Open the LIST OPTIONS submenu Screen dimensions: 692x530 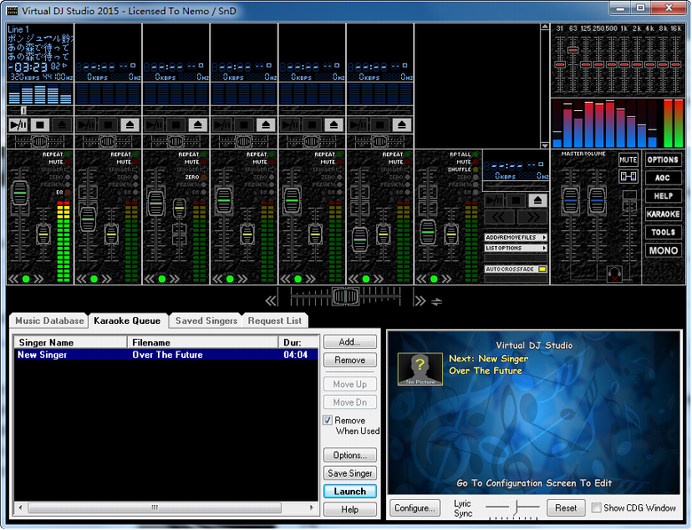click(x=516, y=249)
